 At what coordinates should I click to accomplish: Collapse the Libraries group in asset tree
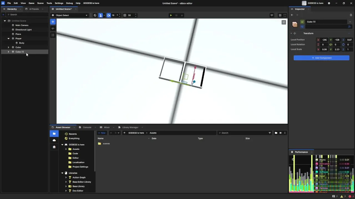tap(62, 173)
